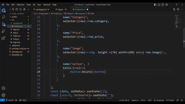Toggle the primary side bar layout icon

click(155, 5)
